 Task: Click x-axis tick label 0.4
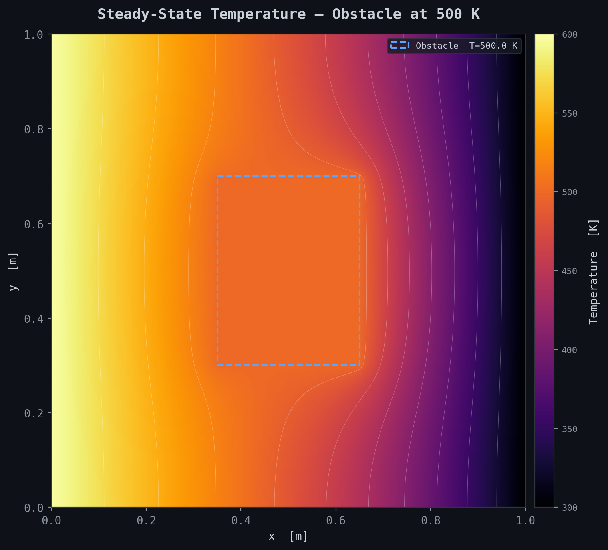tap(241, 520)
